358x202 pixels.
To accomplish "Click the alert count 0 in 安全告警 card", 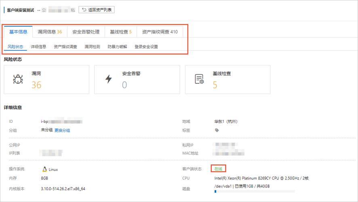I will coord(124,85).
